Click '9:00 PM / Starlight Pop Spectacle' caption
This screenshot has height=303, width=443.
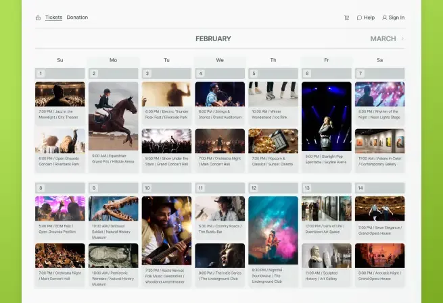(x=325, y=159)
